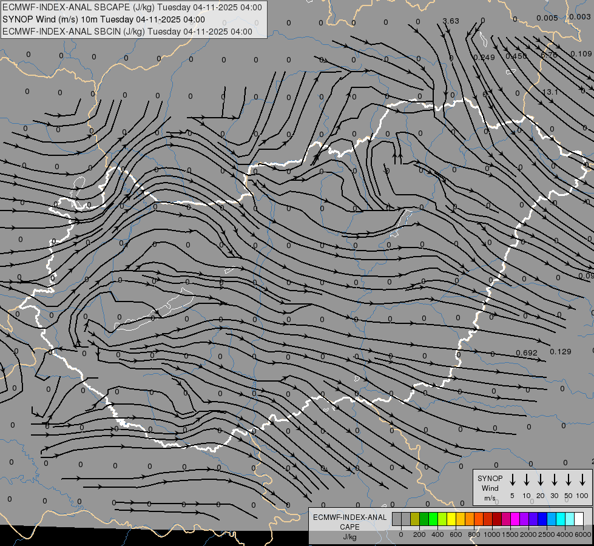Click the 13.1 value on the map
Viewport: 594px width, 546px height.
click(x=550, y=92)
